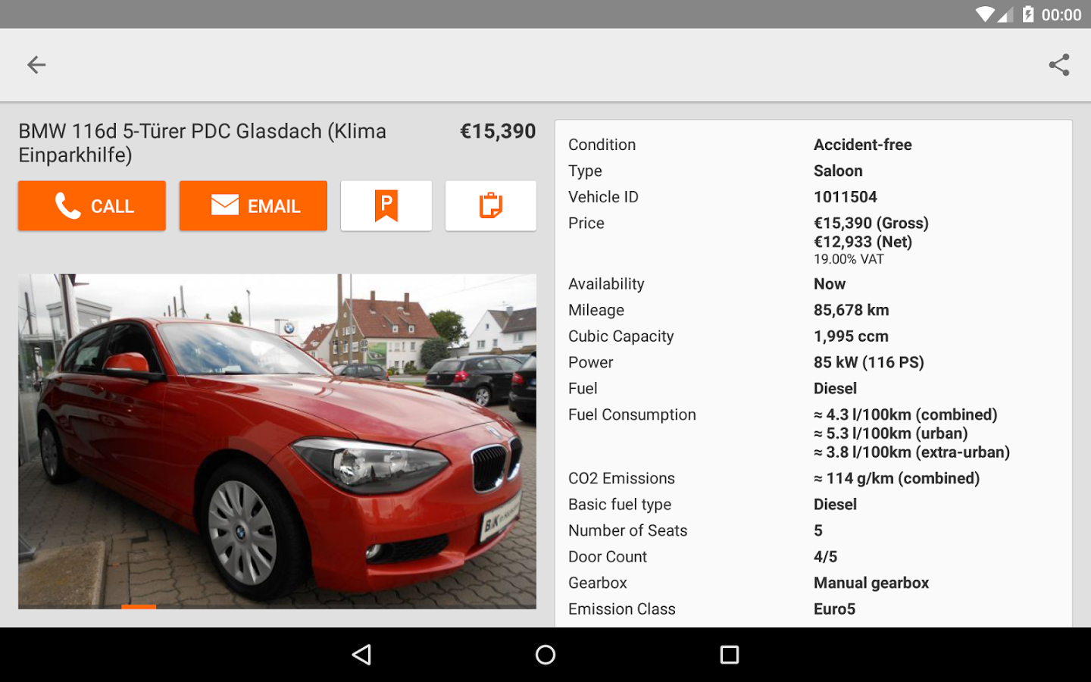
Task: Tap the Vehicle ID value 1011504
Action: tap(846, 197)
